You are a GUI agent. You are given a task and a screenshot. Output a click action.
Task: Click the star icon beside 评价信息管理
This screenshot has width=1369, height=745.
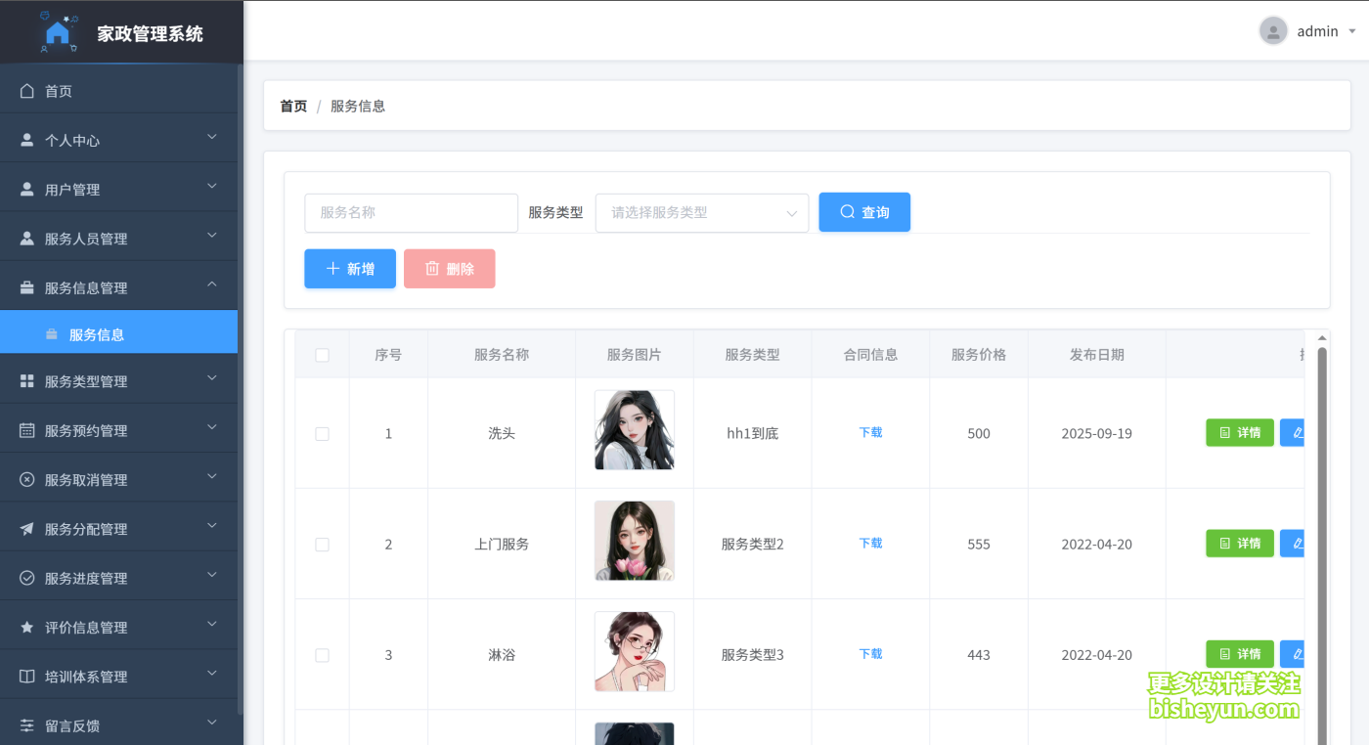(x=26, y=625)
